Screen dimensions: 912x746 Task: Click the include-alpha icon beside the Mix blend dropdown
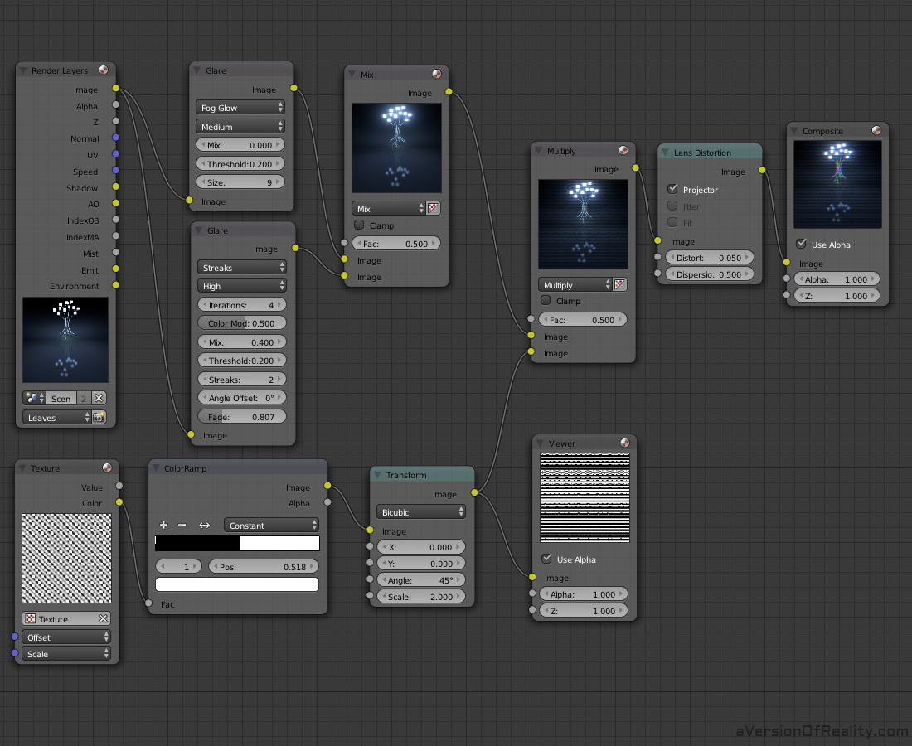point(433,208)
